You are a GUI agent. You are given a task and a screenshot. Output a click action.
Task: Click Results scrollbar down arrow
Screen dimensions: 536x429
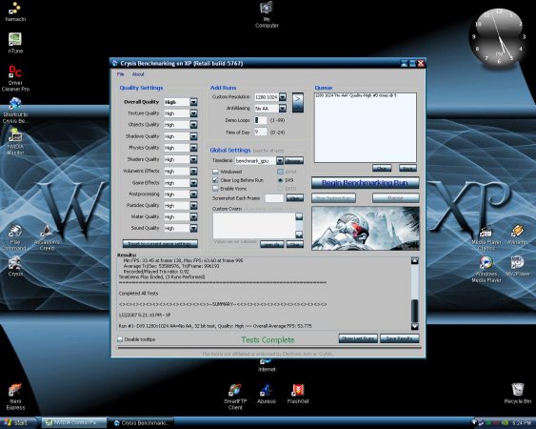tap(415, 326)
